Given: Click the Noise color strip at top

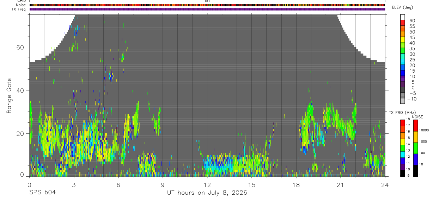Looking at the screenshot, I should click(207, 5).
